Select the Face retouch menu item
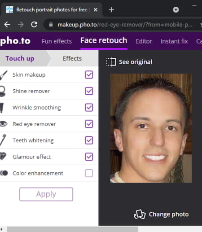 pos(104,40)
